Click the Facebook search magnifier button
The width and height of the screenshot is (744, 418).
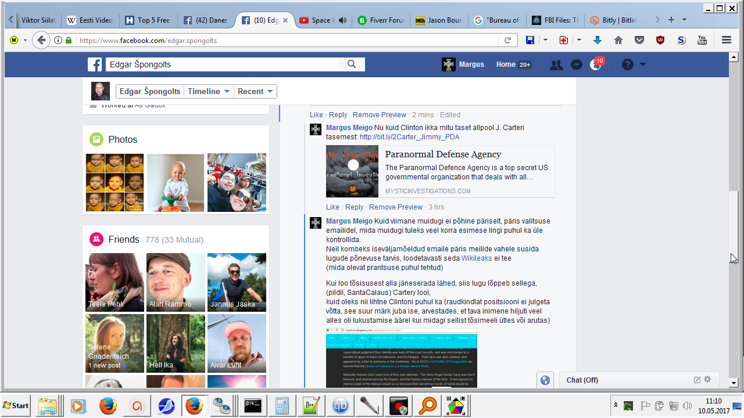(x=351, y=64)
